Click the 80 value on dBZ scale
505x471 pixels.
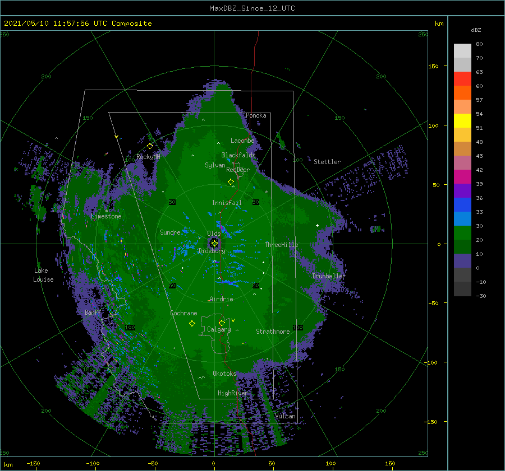(x=479, y=44)
